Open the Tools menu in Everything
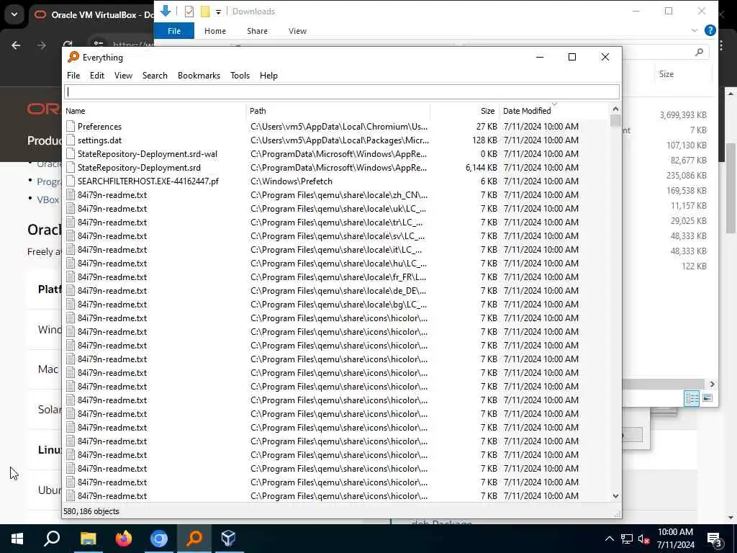737x553 pixels. (x=240, y=75)
